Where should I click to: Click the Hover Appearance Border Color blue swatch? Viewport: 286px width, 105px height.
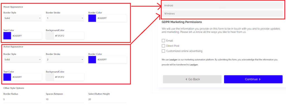coord(92,18)
